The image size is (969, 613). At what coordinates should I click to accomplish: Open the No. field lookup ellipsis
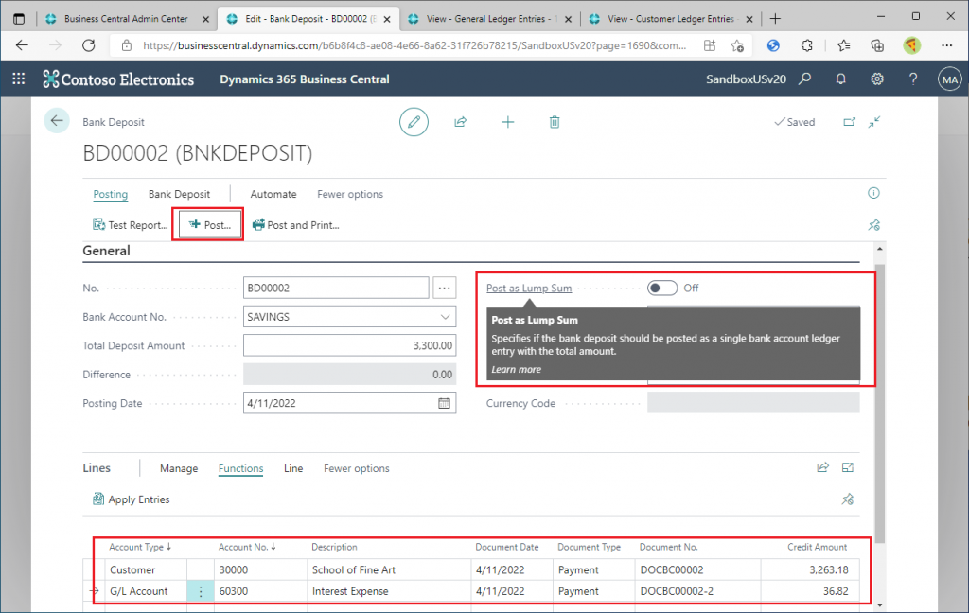click(x=445, y=288)
